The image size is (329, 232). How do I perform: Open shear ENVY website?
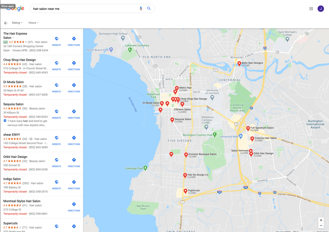56,141
